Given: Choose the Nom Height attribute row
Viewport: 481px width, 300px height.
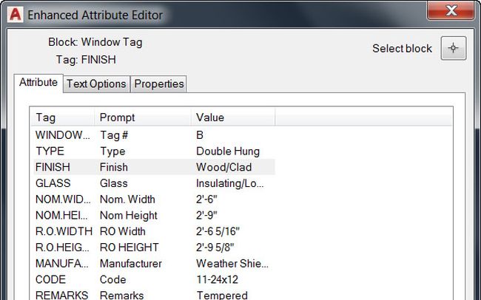Looking at the screenshot, I should click(152, 216).
